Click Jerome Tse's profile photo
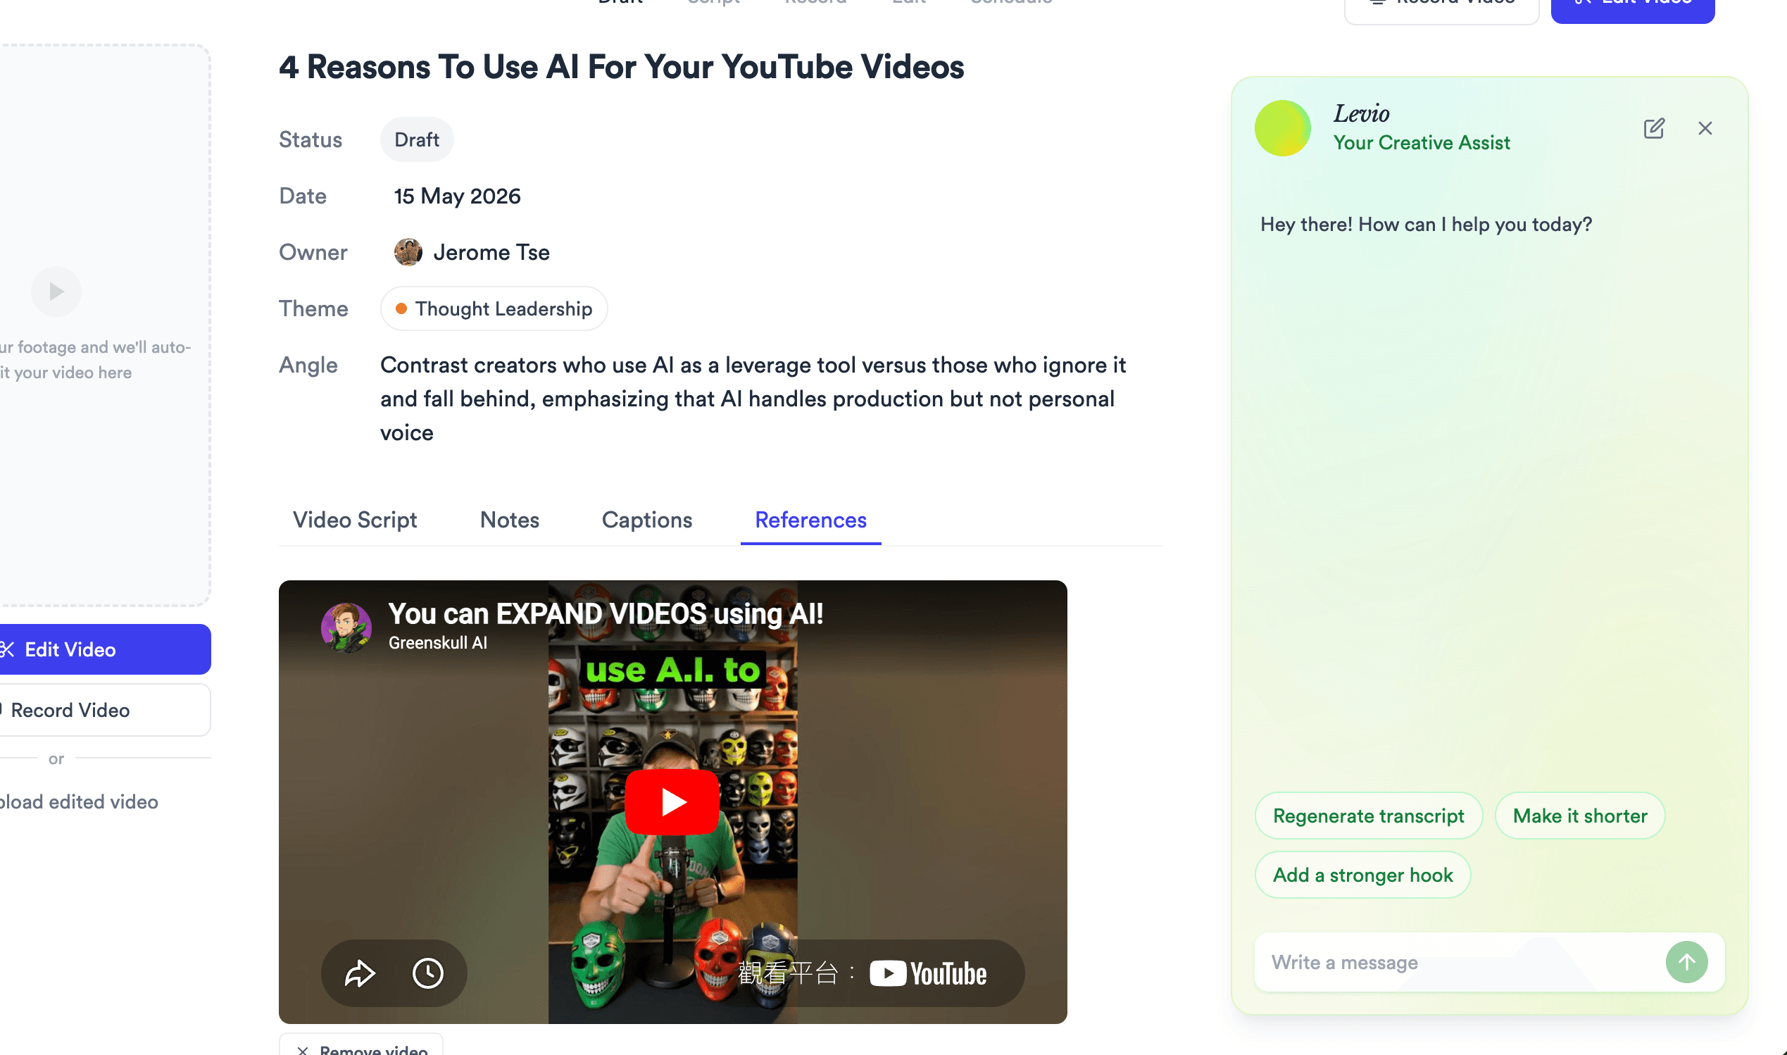 [x=408, y=252]
